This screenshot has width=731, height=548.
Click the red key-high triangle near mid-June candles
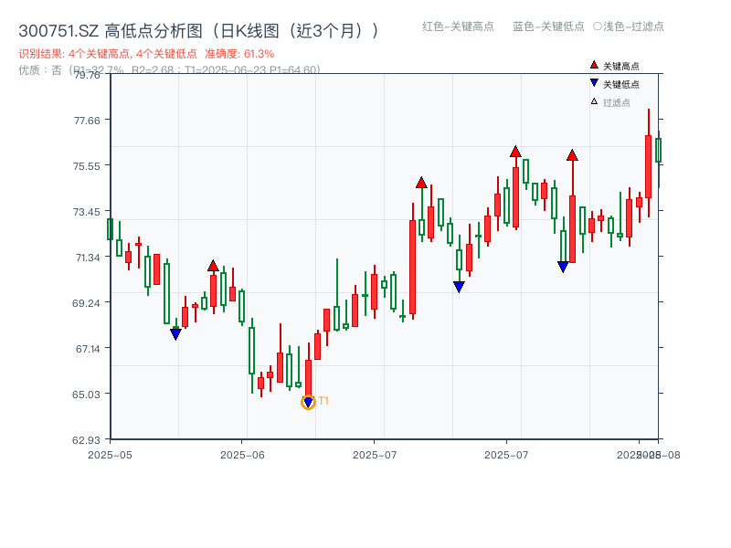214,265
